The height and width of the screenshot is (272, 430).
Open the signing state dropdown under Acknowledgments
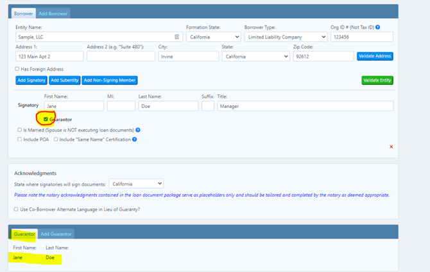[x=136, y=184]
